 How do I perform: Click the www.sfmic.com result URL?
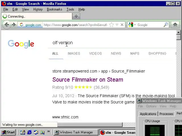65,117
